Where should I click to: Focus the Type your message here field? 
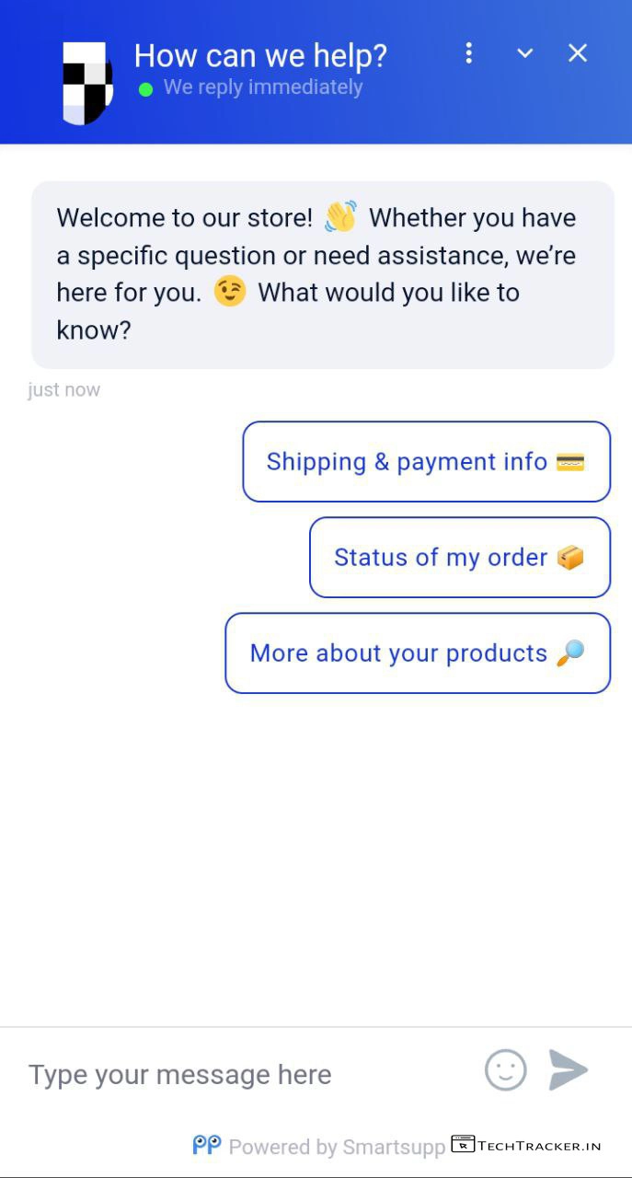[x=239, y=1074]
